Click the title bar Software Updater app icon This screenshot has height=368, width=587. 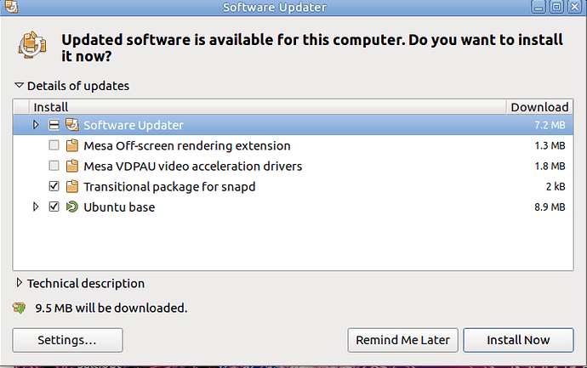click(11, 6)
